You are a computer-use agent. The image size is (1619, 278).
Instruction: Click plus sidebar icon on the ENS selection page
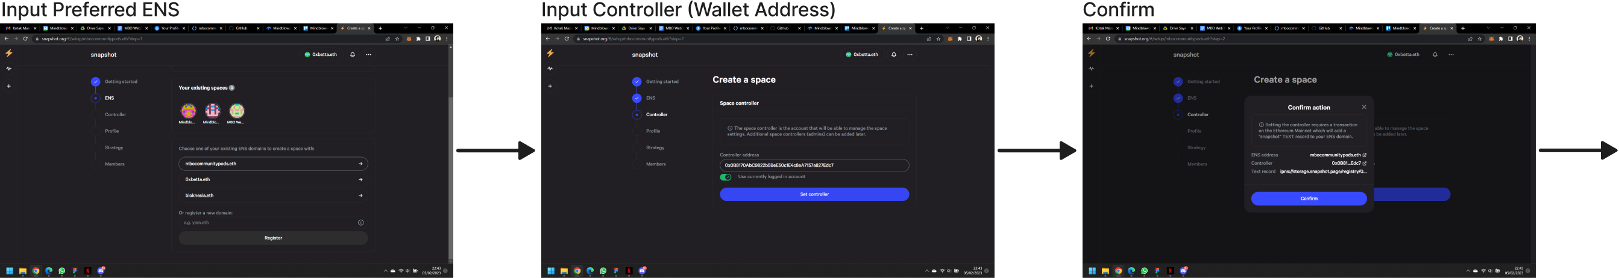(9, 86)
